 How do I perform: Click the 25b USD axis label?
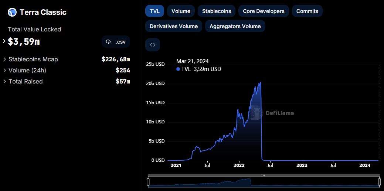pos(155,64)
